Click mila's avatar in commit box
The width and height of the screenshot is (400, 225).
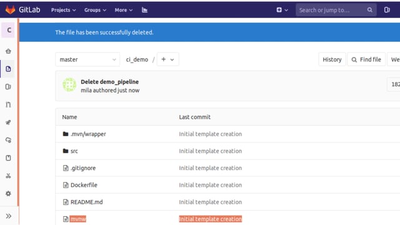point(69,84)
